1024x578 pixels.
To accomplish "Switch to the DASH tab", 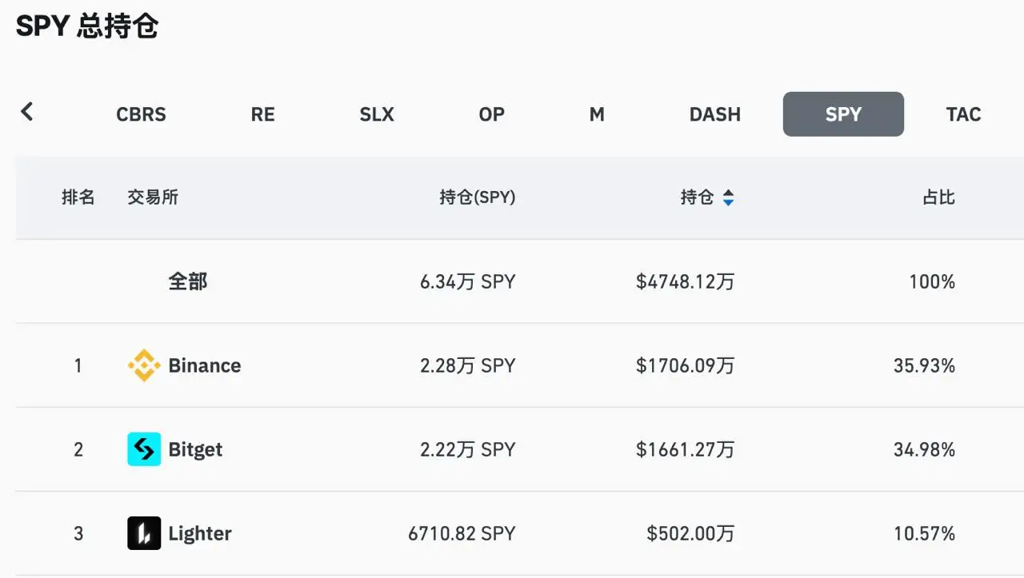I will point(715,114).
